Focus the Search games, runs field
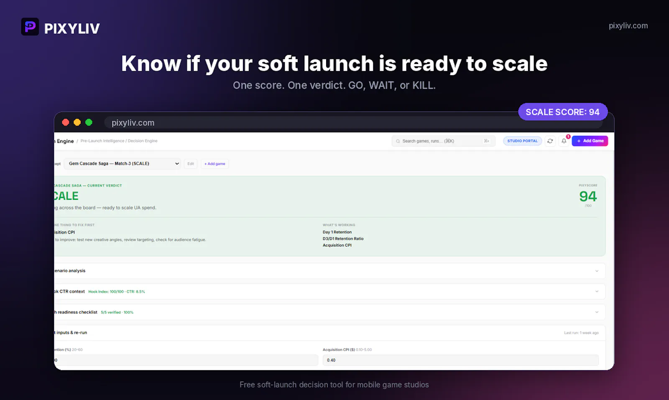 (x=444, y=141)
